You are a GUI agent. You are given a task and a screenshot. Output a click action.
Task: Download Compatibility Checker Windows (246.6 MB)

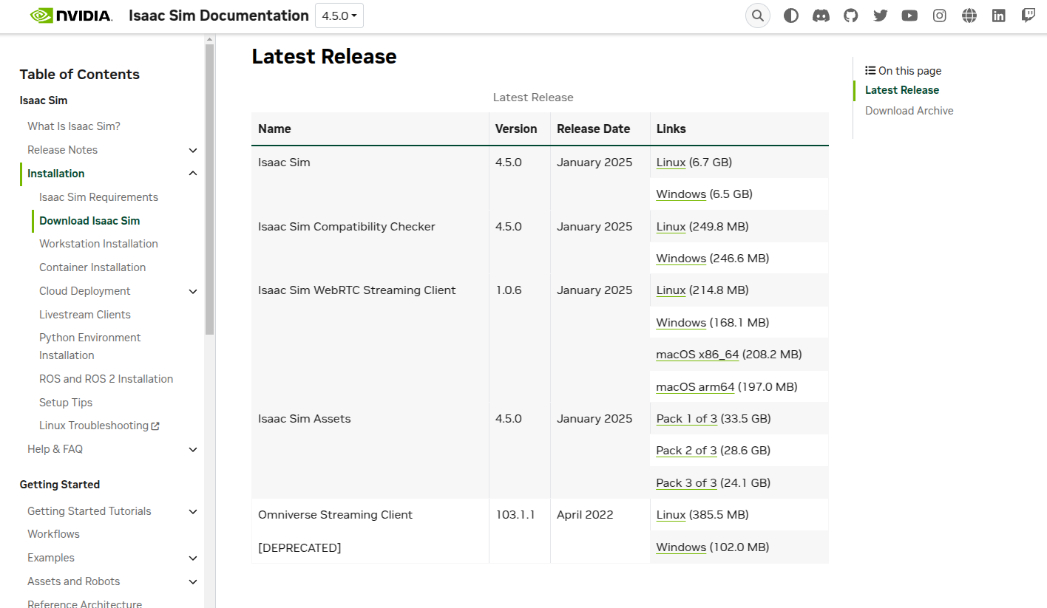(x=681, y=259)
